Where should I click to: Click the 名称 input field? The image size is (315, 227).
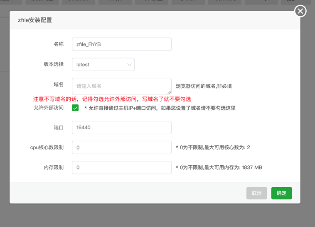click(121, 44)
